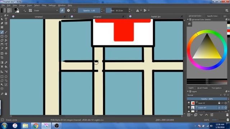Screen dimensions: 230x129
Task: Click the Duplicate layer icon
Action: pos(195,115)
